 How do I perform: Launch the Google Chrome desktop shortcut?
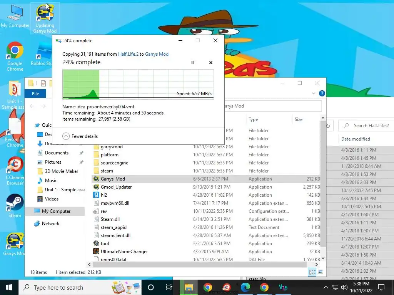click(15, 56)
